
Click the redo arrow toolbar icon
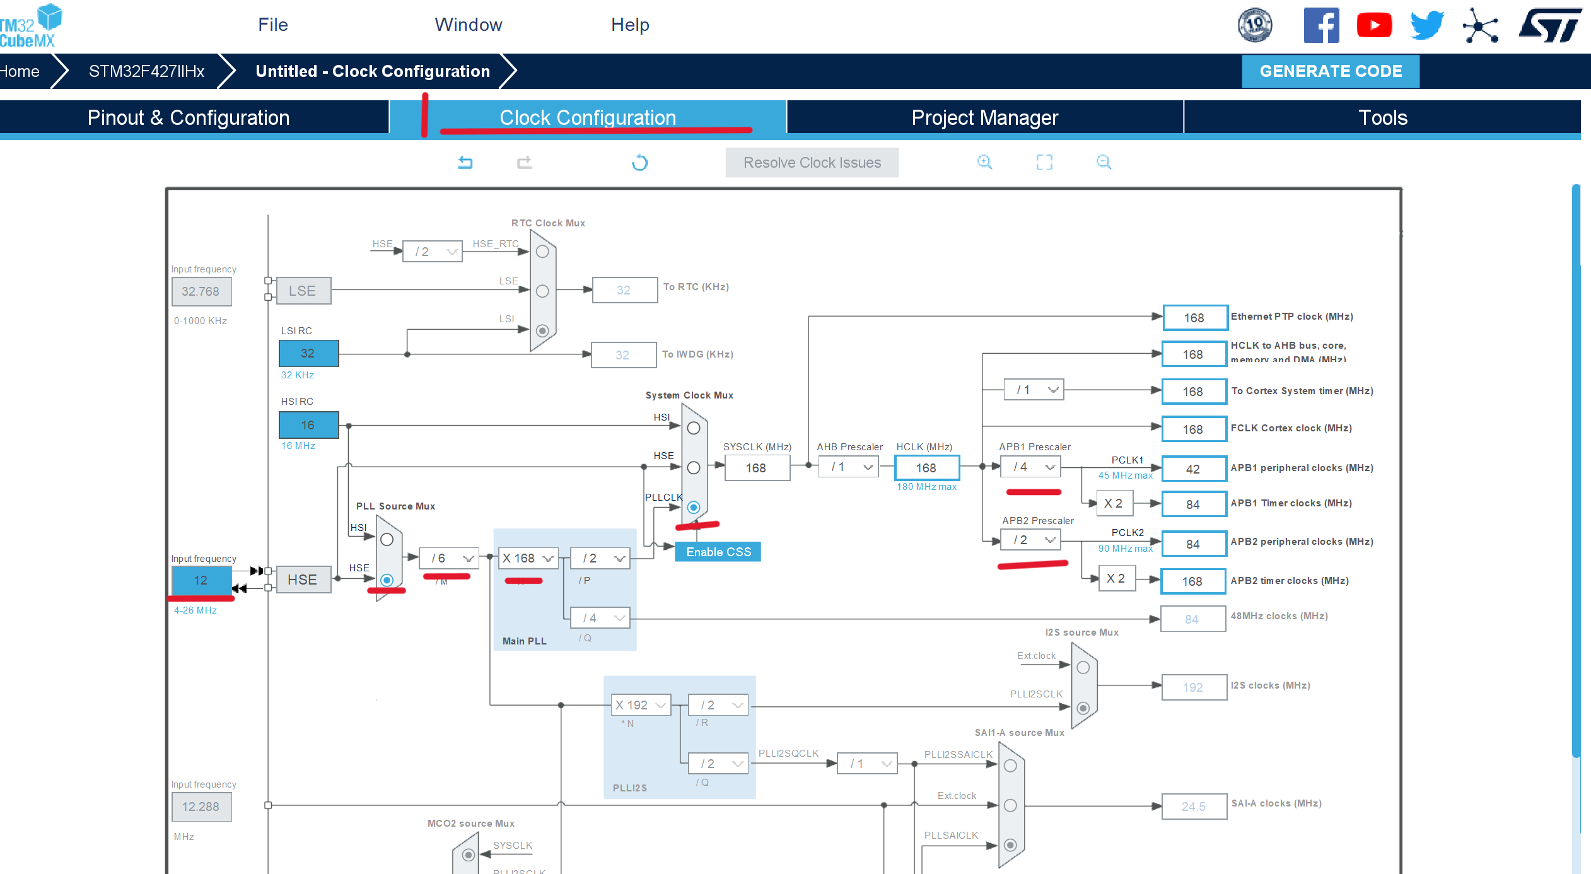click(x=524, y=163)
